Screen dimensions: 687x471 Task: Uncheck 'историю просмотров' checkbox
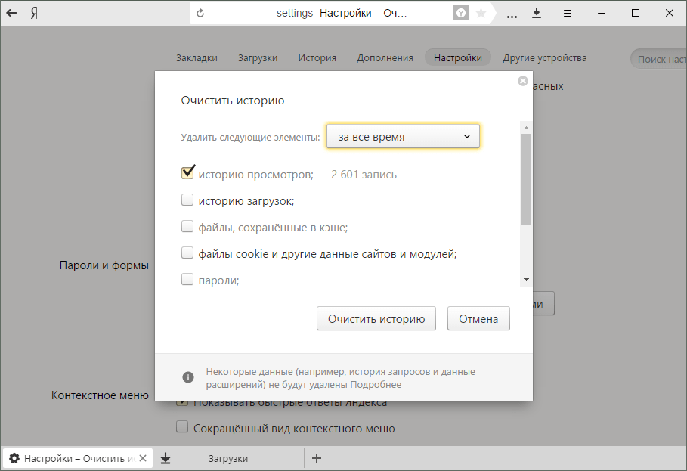[187, 173]
